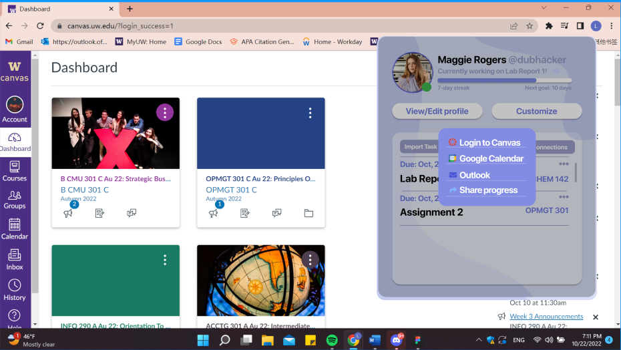Dismiss Week 3 Announcements with X
The width and height of the screenshot is (621, 350).
pyautogui.click(x=595, y=317)
